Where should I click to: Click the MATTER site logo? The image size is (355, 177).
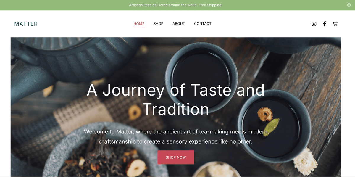click(x=26, y=24)
